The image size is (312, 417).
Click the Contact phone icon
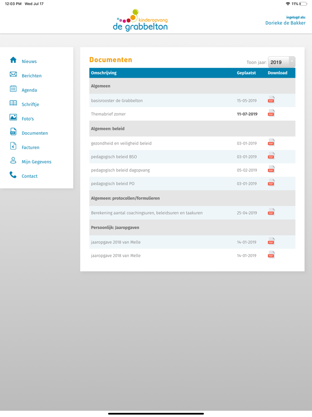point(13,175)
